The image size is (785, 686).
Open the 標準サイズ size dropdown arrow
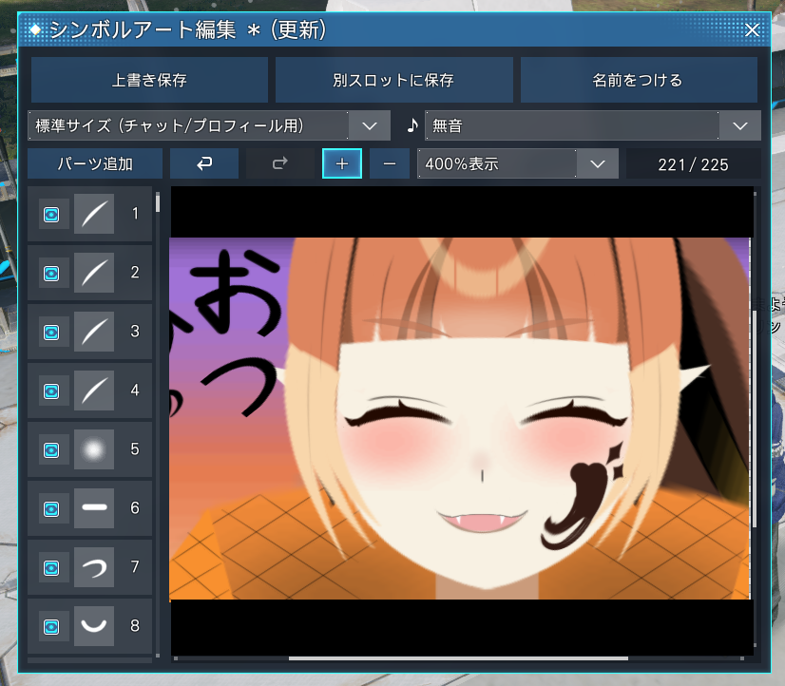tap(370, 125)
